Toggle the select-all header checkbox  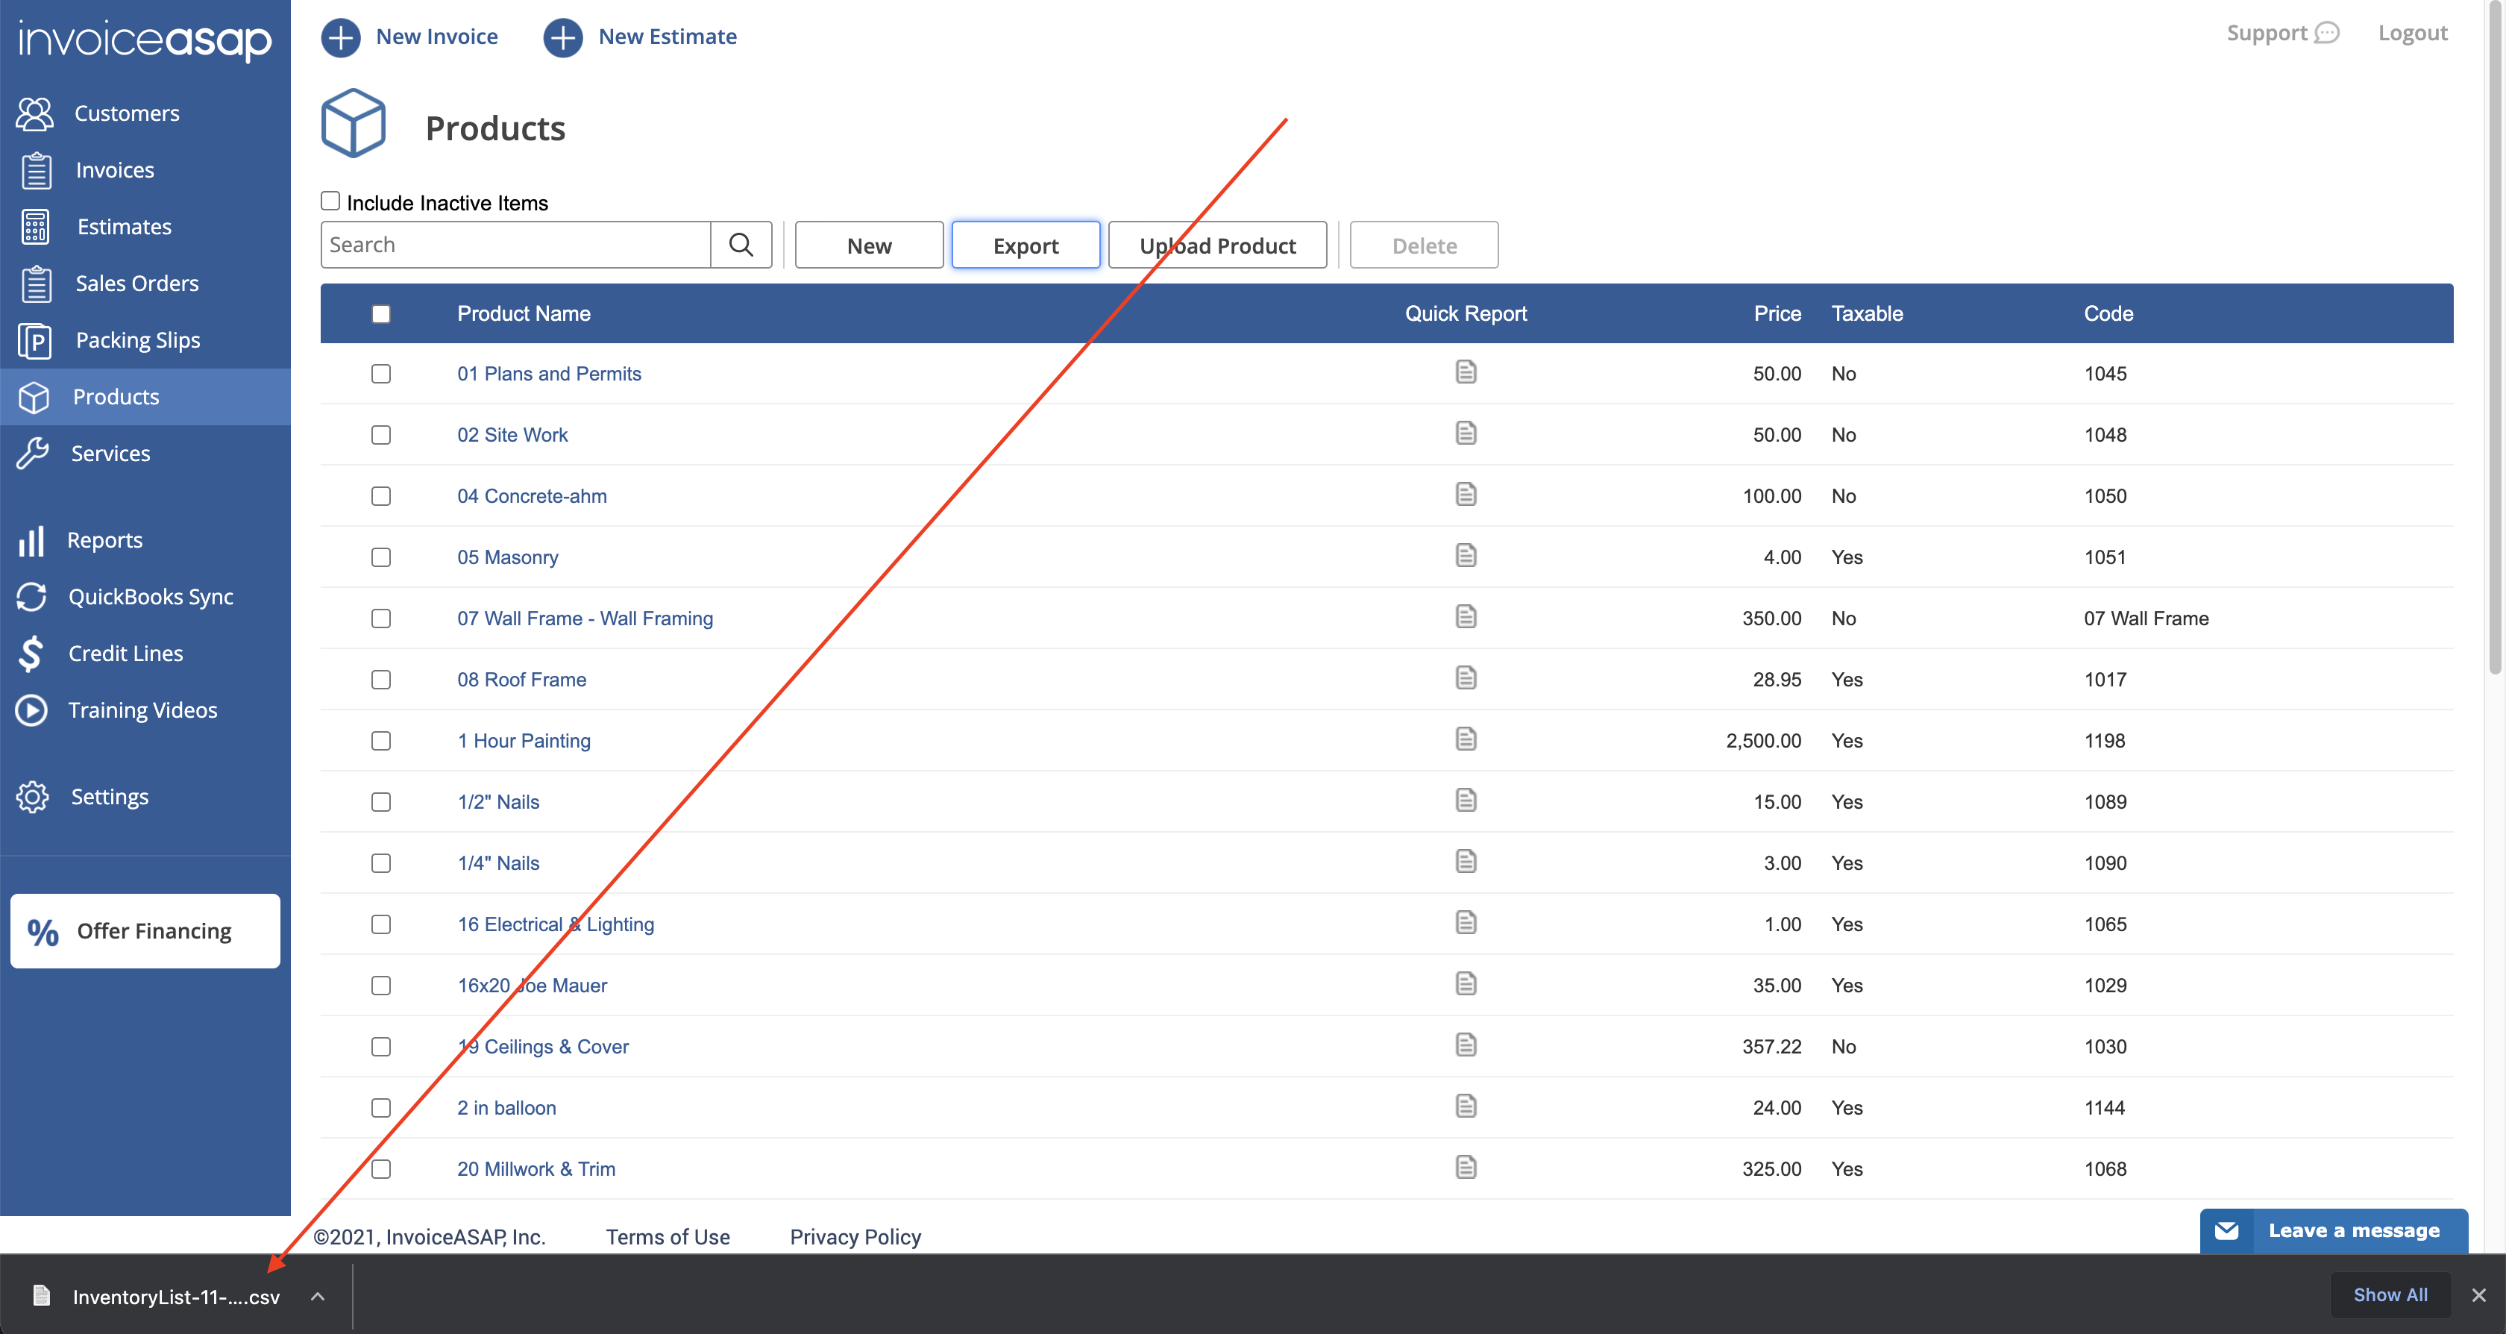coord(381,314)
